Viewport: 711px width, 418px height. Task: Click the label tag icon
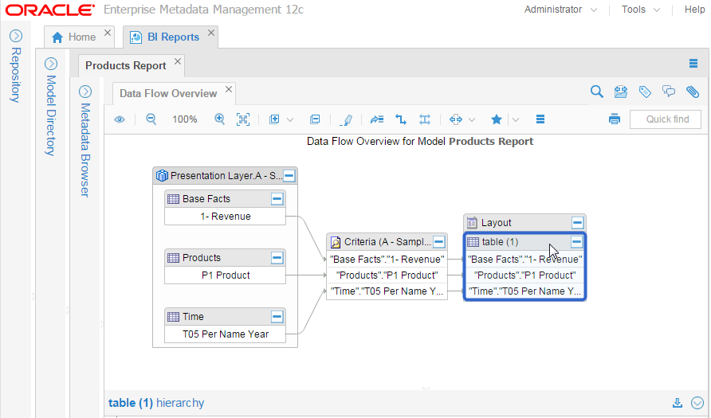(645, 92)
